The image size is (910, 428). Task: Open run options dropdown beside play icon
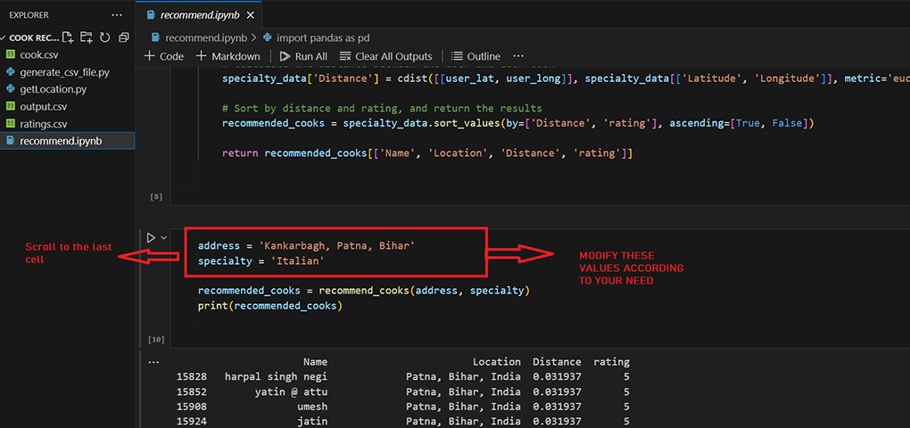click(163, 237)
